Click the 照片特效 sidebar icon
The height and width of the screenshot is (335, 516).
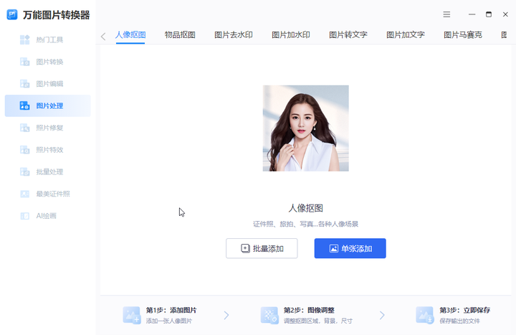pos(24,150)
